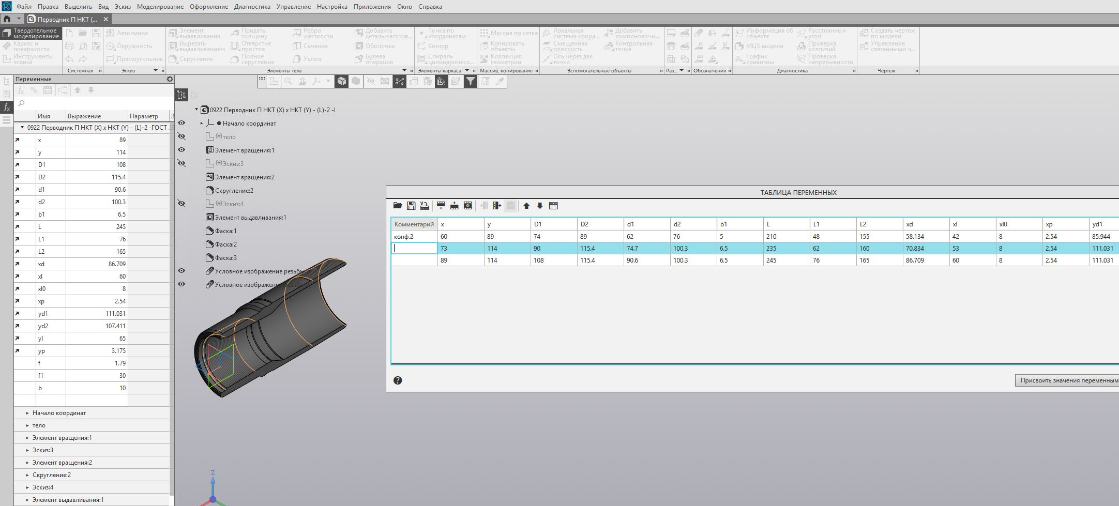Click the Параметр column header
Screen dimensions: 1119x506
pyautogui.click(x=148, y=116)
